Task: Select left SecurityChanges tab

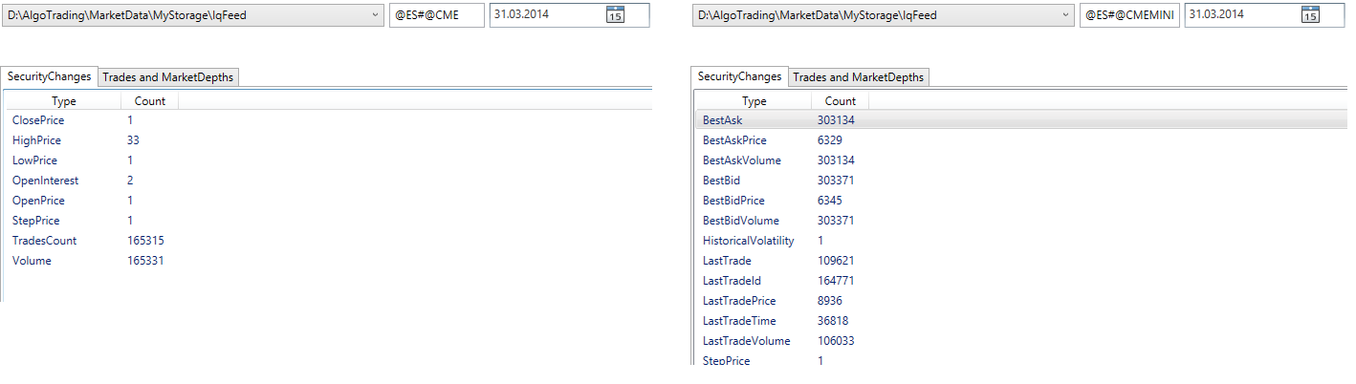Action: tap(50, 76)
